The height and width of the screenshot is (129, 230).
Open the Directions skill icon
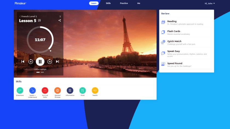[x=20, y=91]
